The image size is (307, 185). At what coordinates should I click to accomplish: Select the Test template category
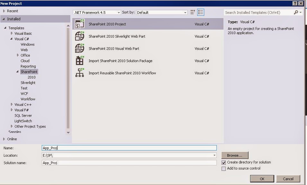(24, 88)
